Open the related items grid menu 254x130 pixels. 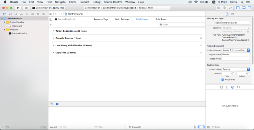pyautogui.click(x=51, y=14)
